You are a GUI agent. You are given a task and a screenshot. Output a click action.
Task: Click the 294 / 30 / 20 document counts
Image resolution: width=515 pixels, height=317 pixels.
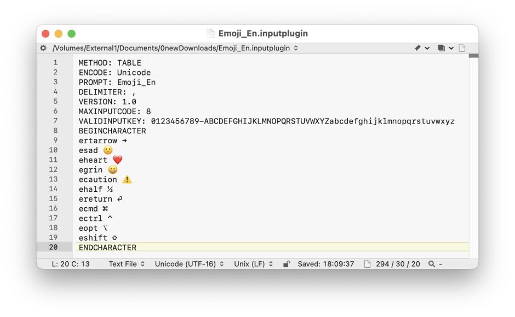pyautogui.click(x=398, y=264)
